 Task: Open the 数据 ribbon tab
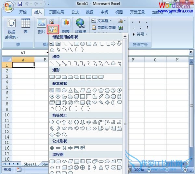pyautogui.click(x=90, y=12)
